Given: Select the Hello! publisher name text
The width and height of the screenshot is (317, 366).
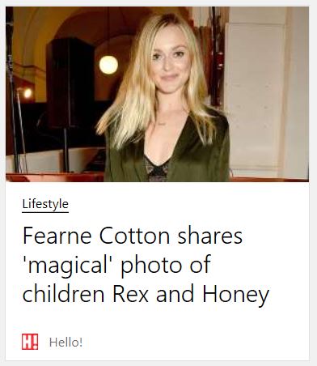Looking at the screenshot, I should [x=66, y=343].
